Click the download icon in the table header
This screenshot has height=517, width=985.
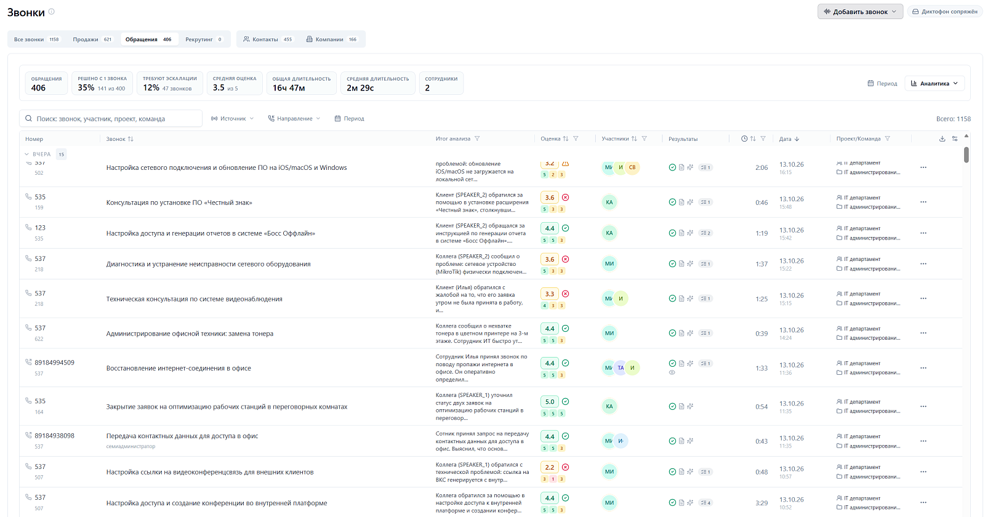[x=942, y=139]
